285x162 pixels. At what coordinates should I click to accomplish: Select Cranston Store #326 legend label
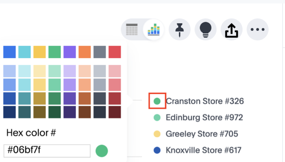pyautogui.click(x=205, y=101)
